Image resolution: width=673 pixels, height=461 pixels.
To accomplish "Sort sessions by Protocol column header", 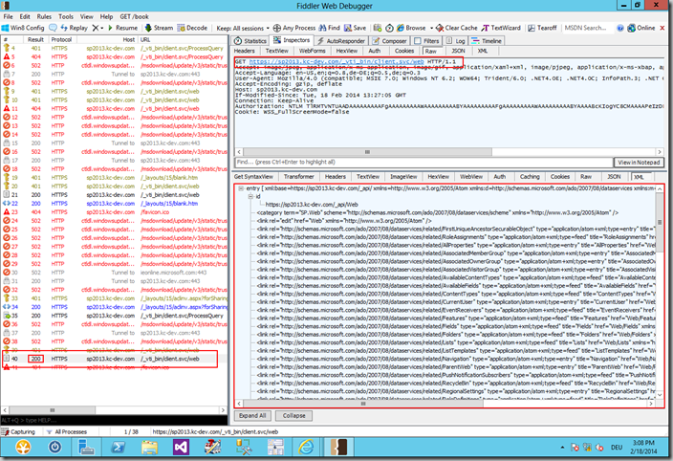I will (61, 39).
